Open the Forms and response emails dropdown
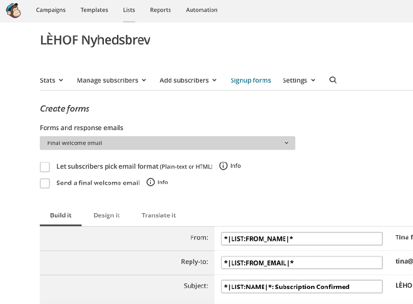The width and height of the screenshot is (413, 304). pyautogui.click(x=168, y=143)
